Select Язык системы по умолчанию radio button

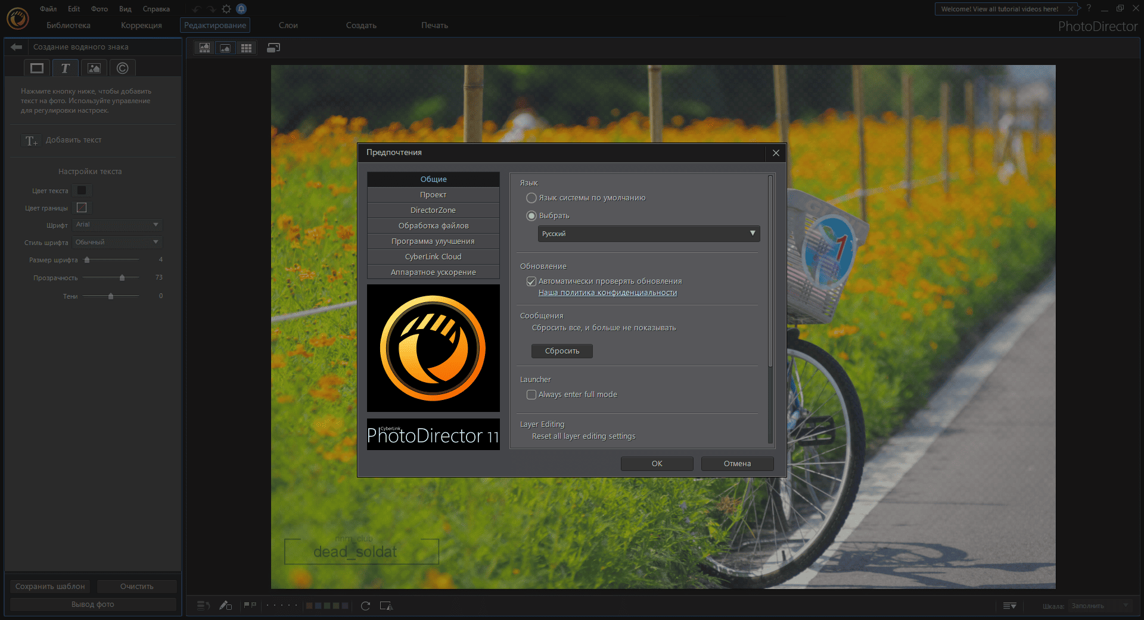coord(531,198)
